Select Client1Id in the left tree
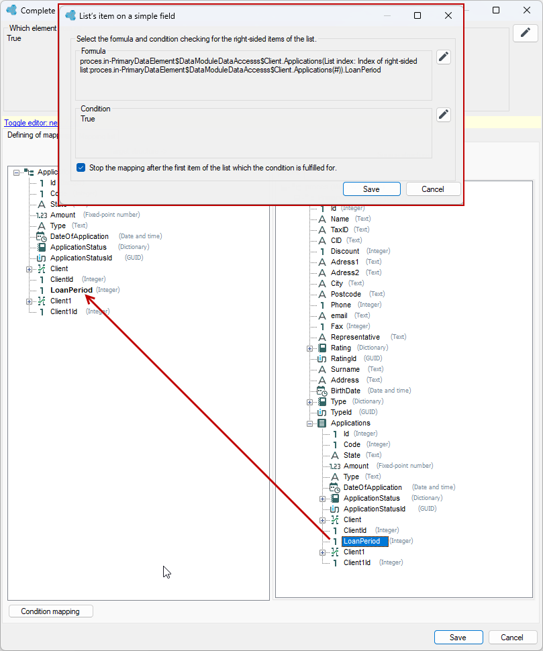 click(64, 311)
